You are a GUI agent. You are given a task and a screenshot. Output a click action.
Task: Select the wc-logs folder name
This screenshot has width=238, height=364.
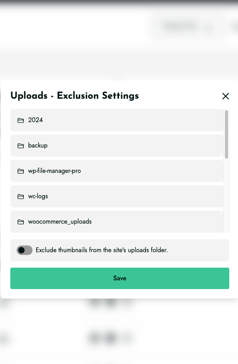click(38, 196)
